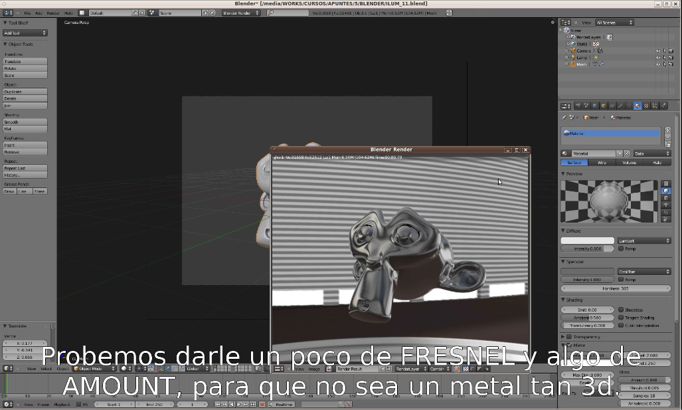The width and height of the screenshot is (682, 410).
Task: Enable the Transparency panel checkbox
Action: [x=569, y=337]
